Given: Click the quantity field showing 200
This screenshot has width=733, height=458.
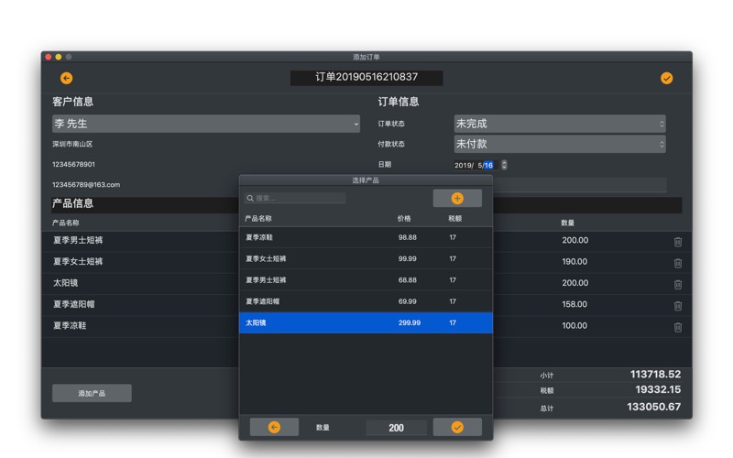Looking at the screenshot, I should (396, 428).
